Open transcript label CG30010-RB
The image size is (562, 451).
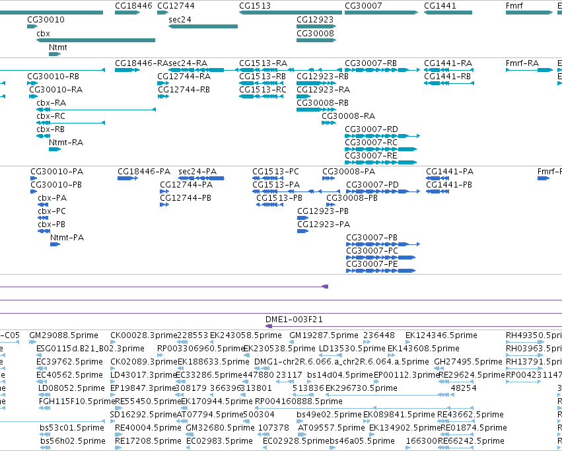pos(53,77)
